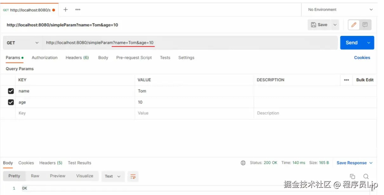Expand the Save Response dropdown
This screenshot has height=195, width=384.
tap(371, 163)
